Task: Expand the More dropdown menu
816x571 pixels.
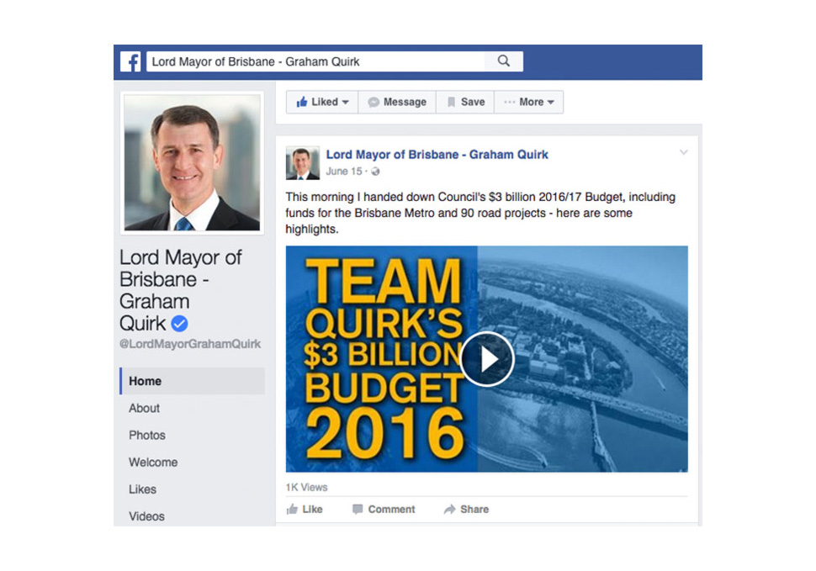Action: (x=529, y=102)
